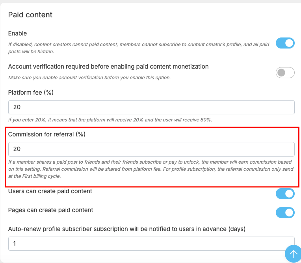Click the platform receives 20% explanation text
The width and height of the screenshot is (301, 263).
coord(110,120)
